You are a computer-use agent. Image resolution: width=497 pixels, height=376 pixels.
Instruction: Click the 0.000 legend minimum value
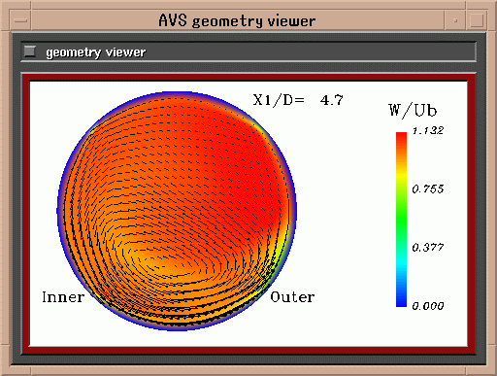pos(428,306)
